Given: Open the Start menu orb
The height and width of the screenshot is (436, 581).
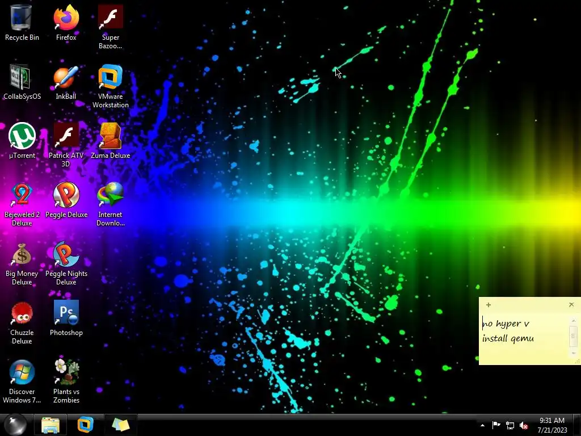Looking at the screenshot, I should [x=15, y=425].
